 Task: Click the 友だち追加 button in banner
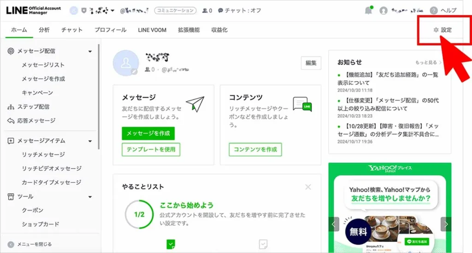(417, 241)
